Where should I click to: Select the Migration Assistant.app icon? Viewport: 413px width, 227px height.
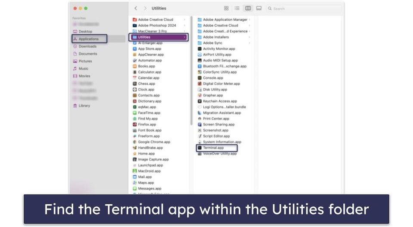coord(200,113)
